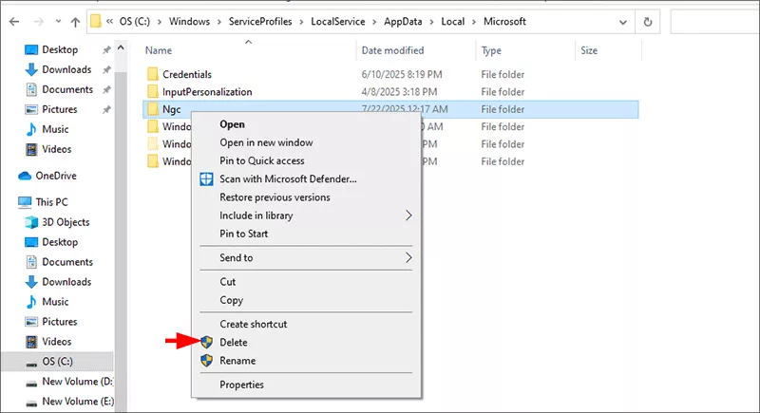Click Pictures icon under This PC
The height and width of the screenshot is (413, 760).
(31, 322)
